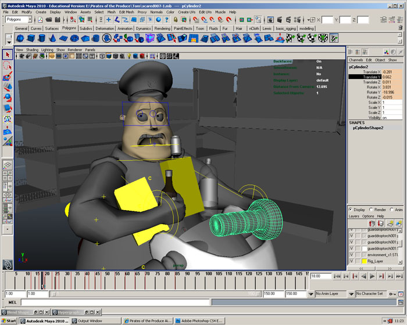Create a polygon cylinder from shelf
The width and height of the screenshot is (407, 325).
(41, 39)
